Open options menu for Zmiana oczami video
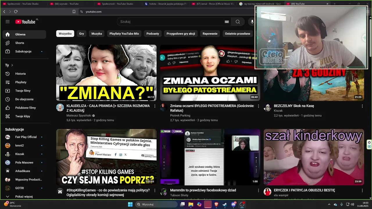 [258, 106]
